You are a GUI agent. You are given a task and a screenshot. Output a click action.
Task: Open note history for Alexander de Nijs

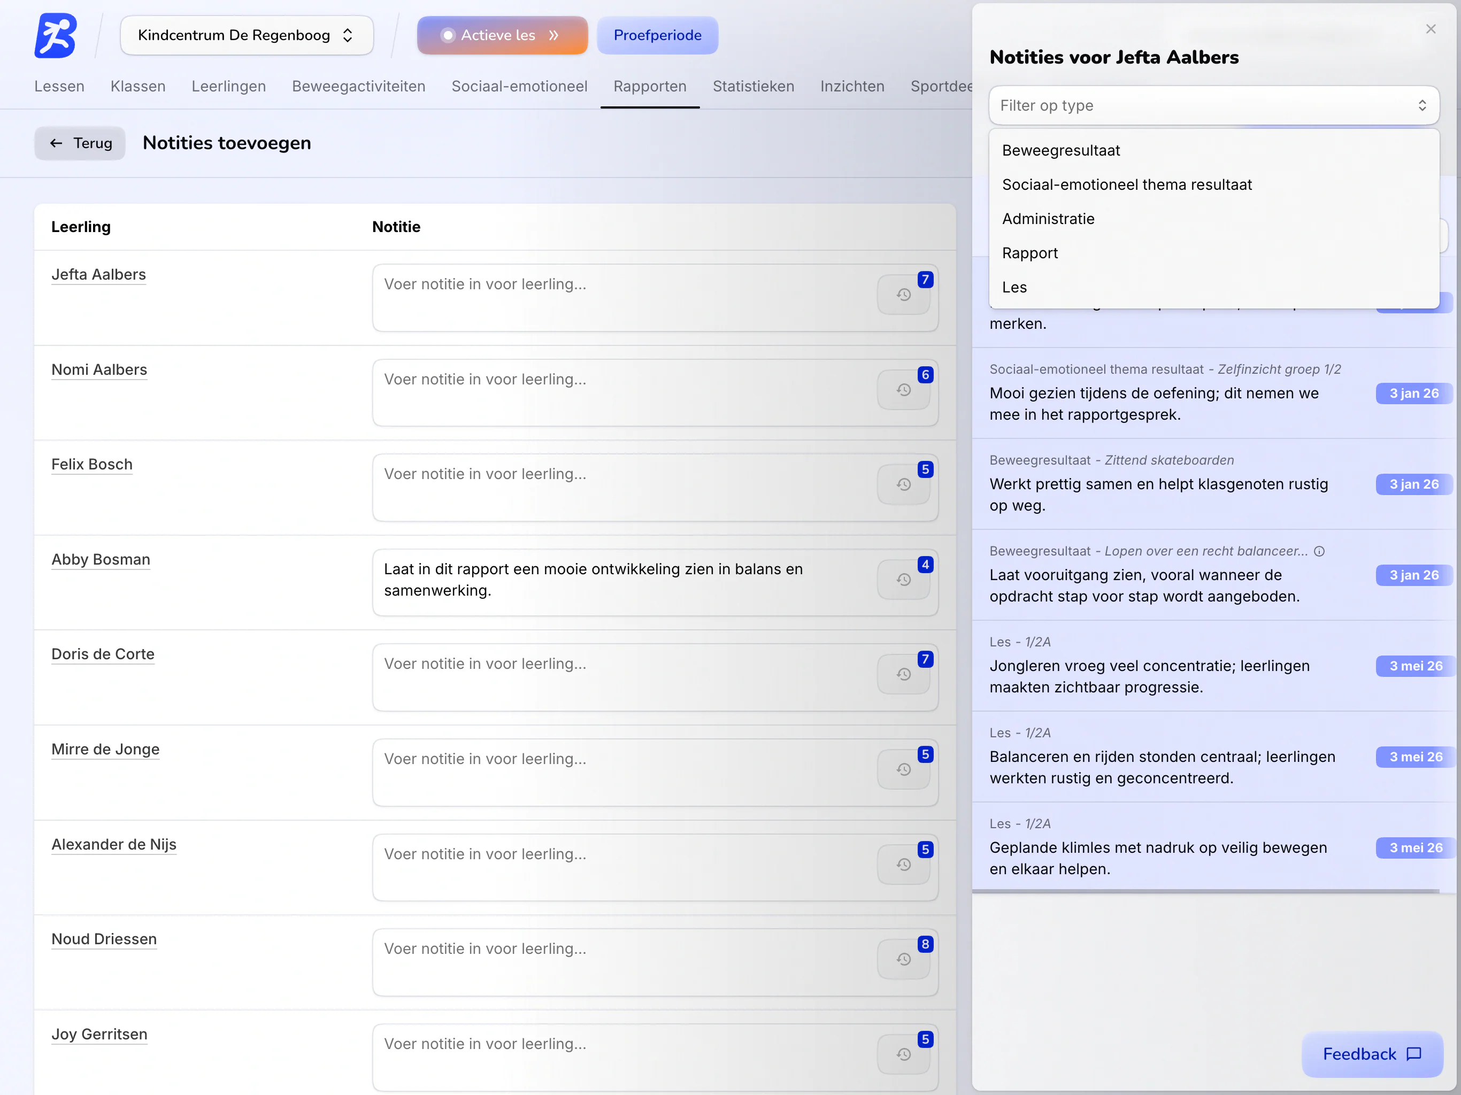pos(904,865)
